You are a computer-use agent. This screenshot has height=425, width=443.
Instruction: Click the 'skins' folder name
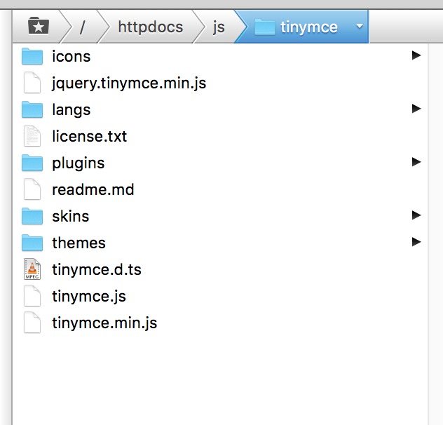click(71, 216)
